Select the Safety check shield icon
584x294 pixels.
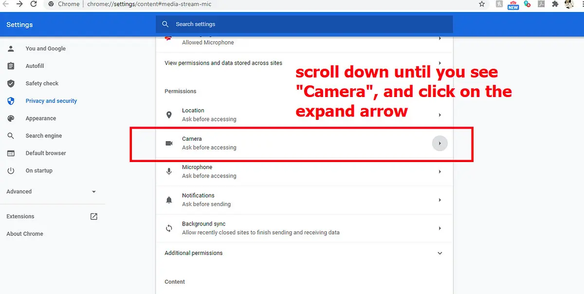click(x=11, y=83)
